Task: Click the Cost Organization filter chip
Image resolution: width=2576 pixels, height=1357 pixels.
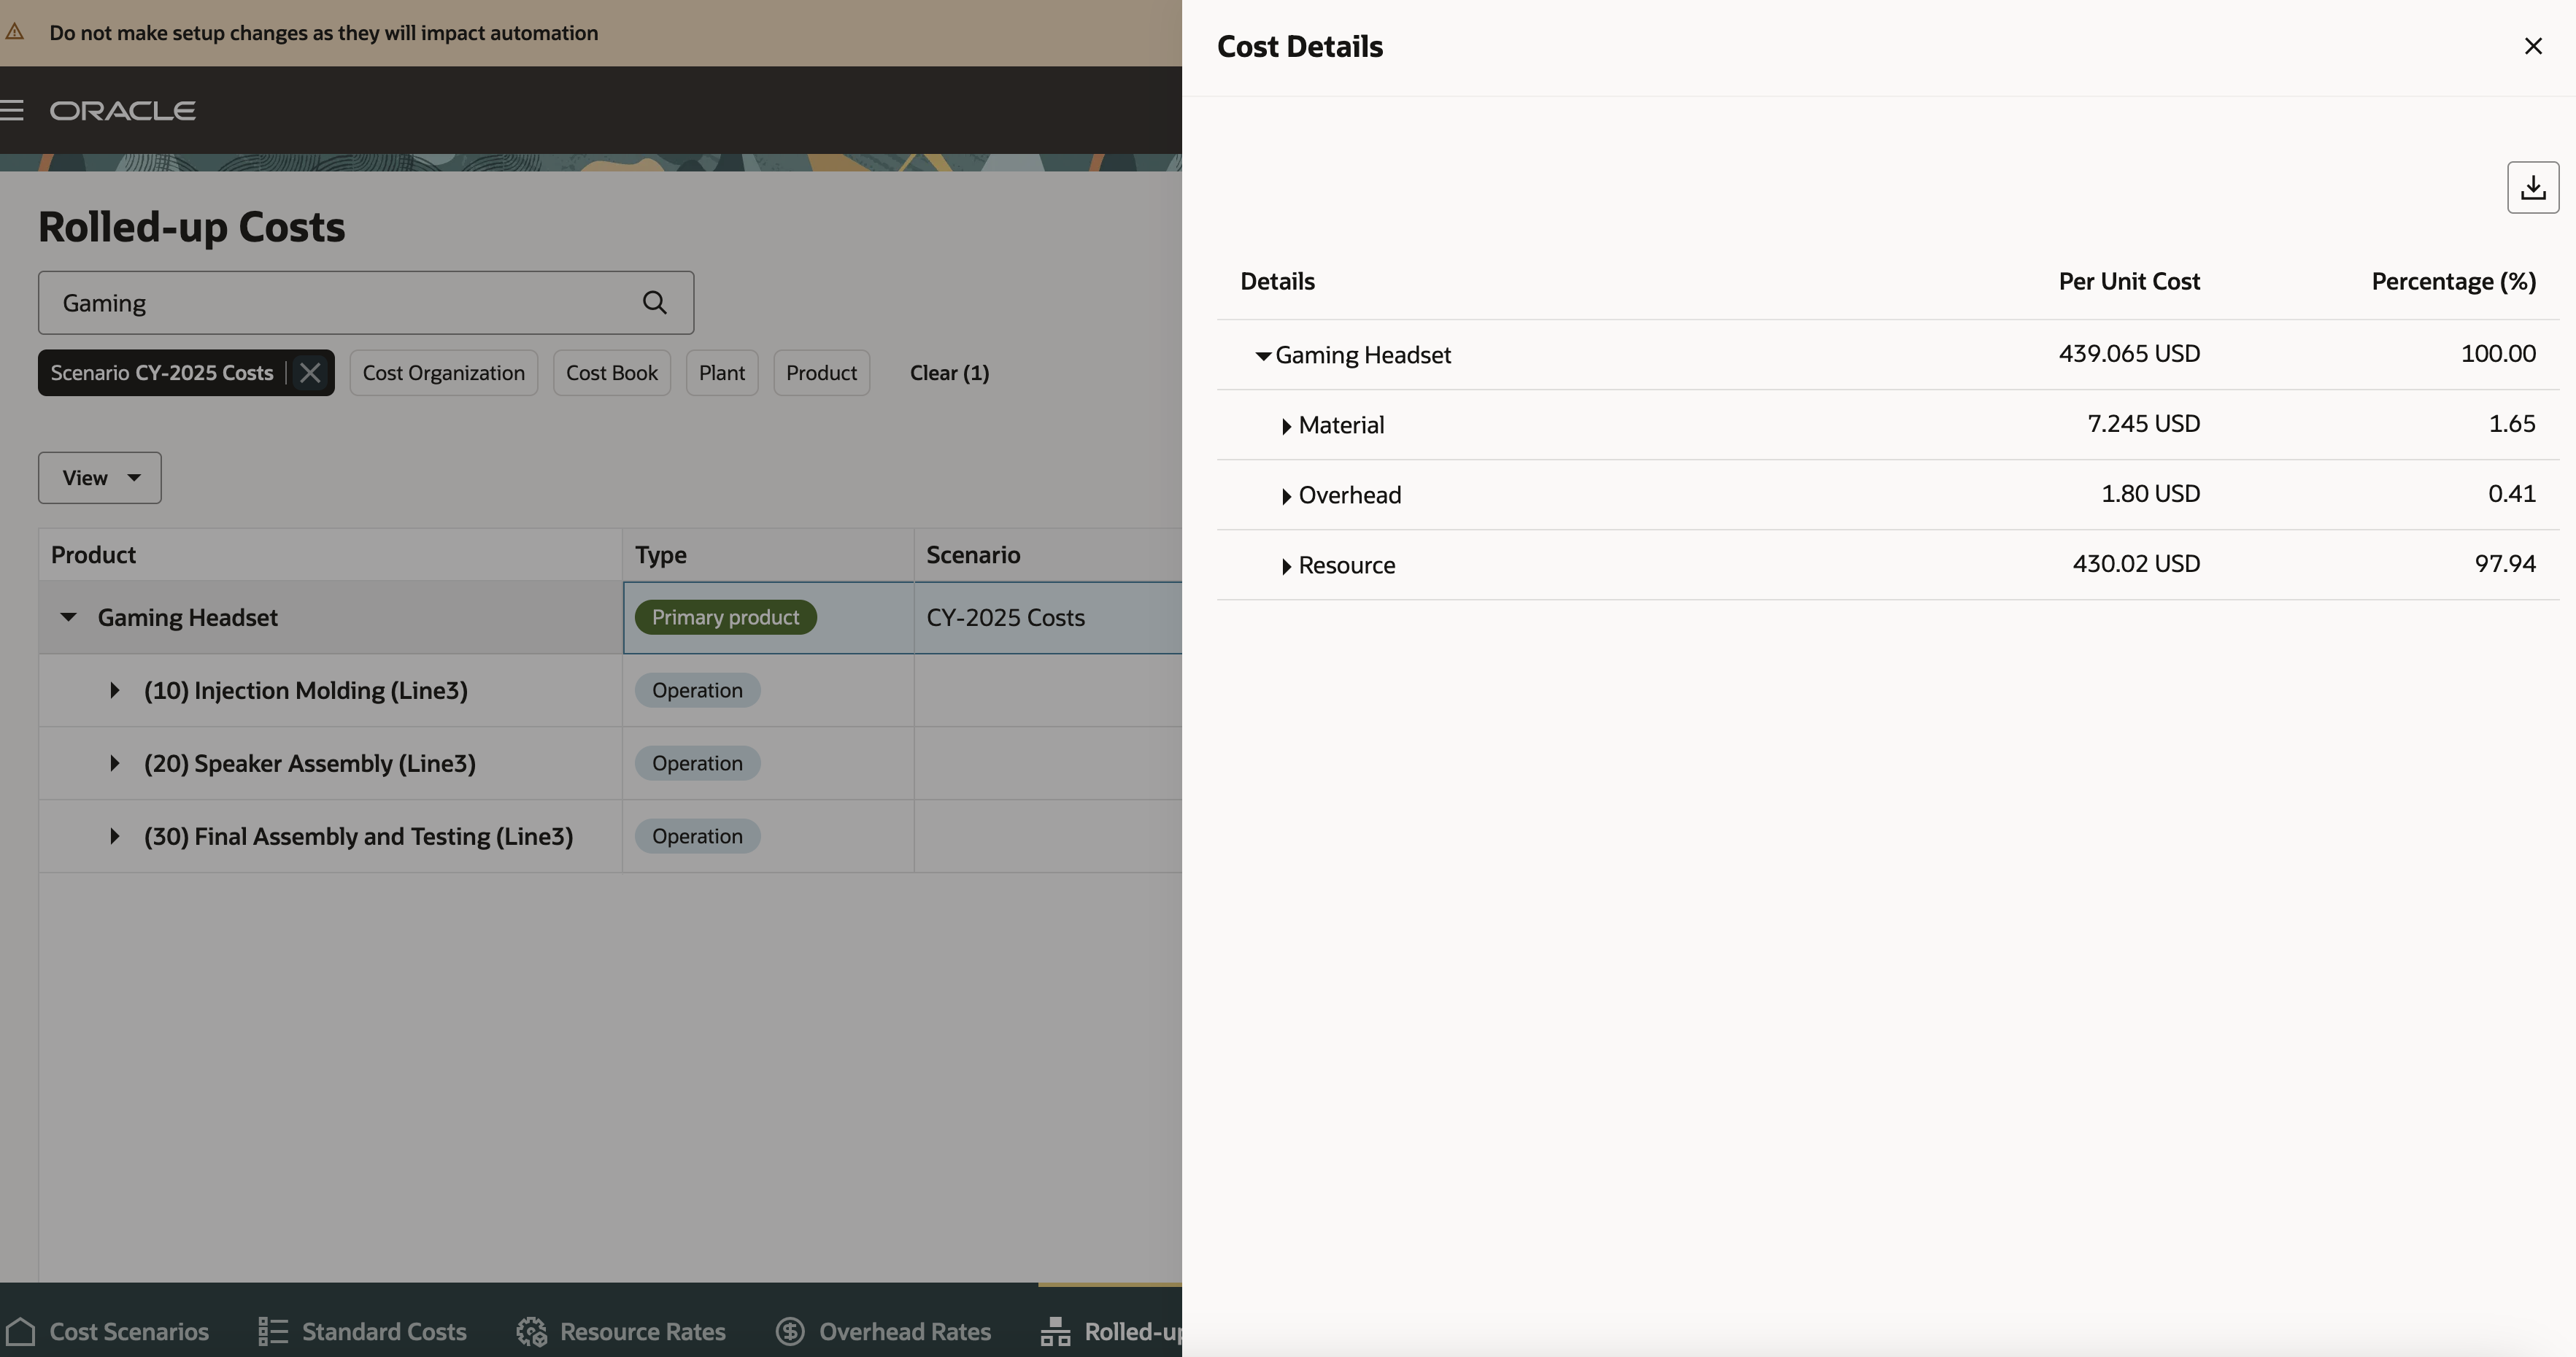Action: [x=443, y=373]
